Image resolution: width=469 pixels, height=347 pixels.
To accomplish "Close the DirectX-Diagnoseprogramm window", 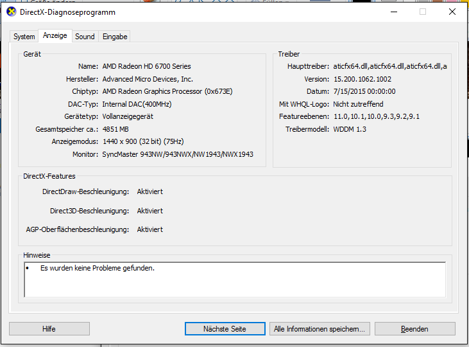I will click(452, 12).
